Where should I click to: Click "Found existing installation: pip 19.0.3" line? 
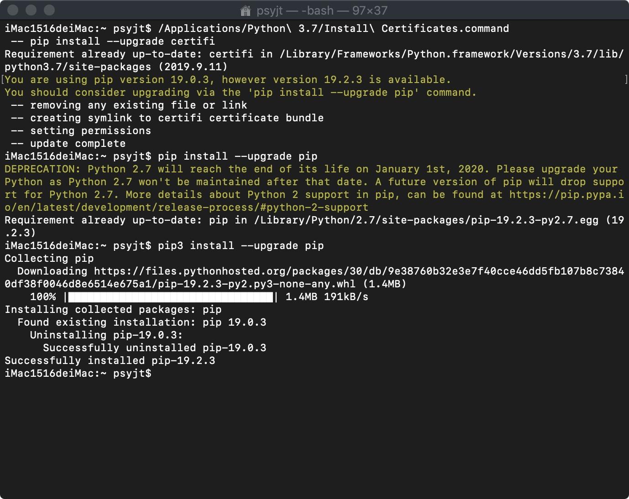pyautogui.click(x=142, y=322)
